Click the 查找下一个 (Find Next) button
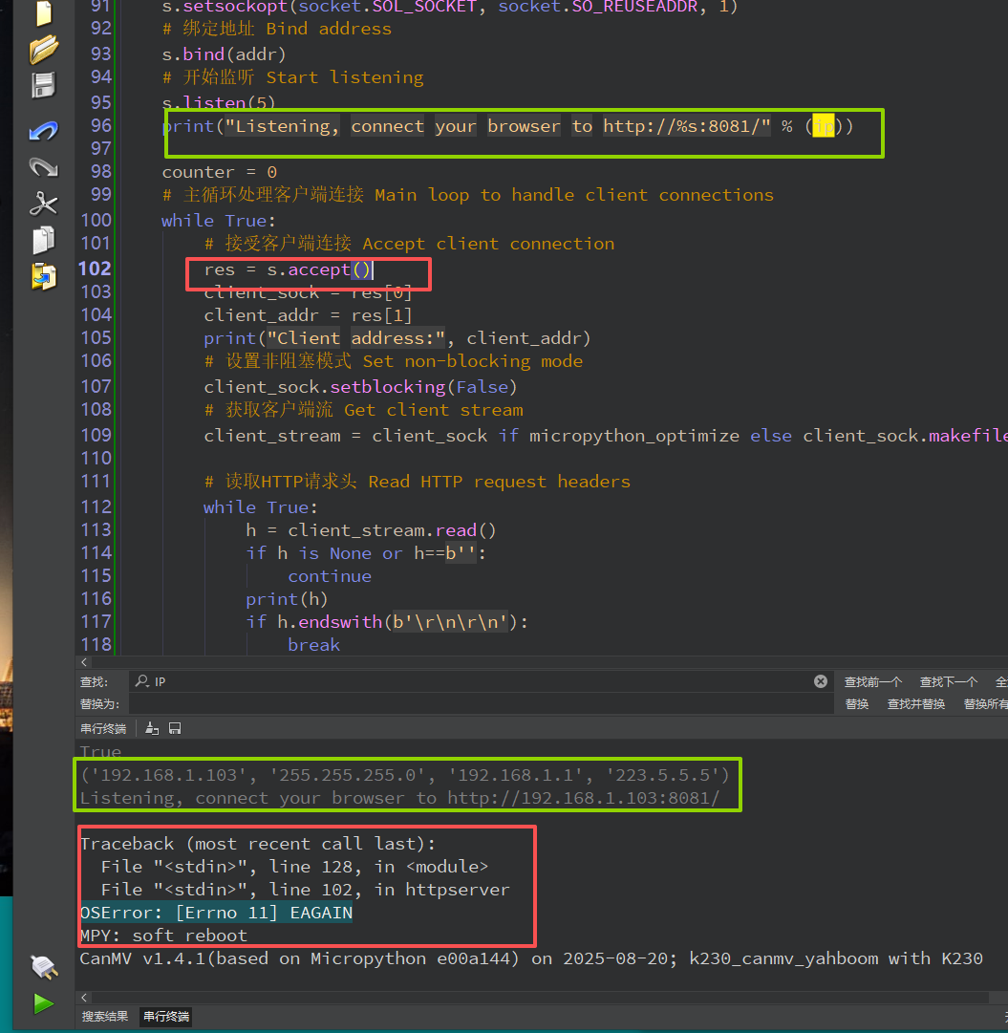Viewport: 1008px width, 1033px height. [x=948, y=681]
